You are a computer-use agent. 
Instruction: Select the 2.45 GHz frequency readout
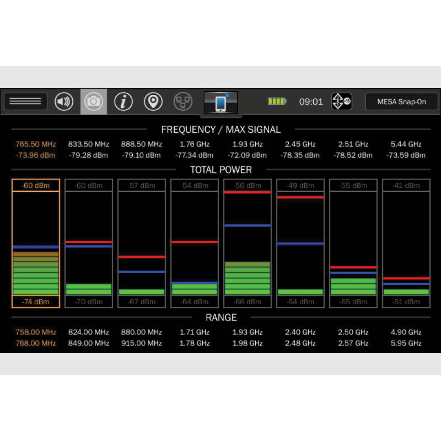tap(300, 144)
